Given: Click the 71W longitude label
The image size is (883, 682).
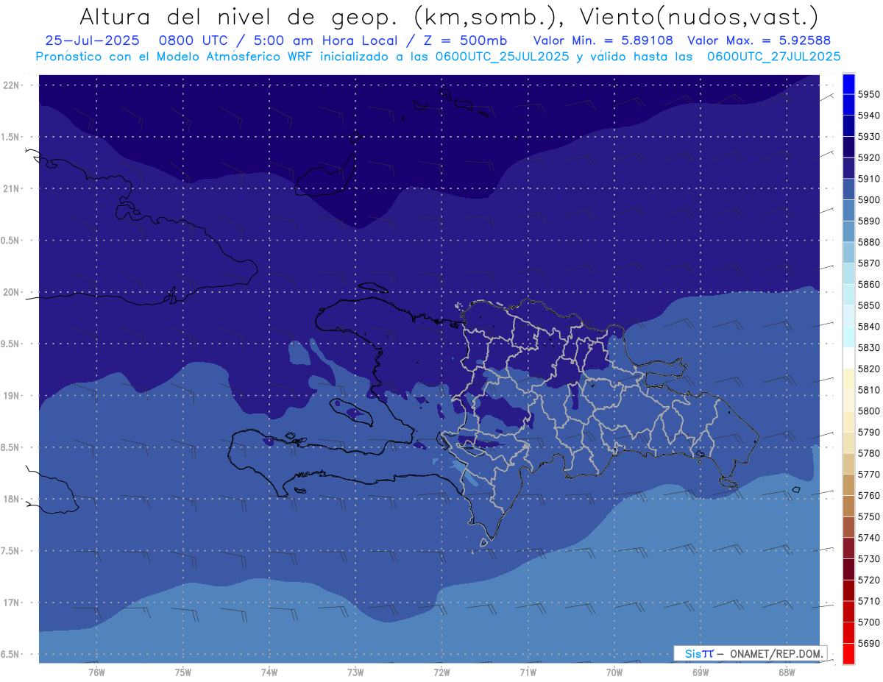Looking at the screenshot, I should 528,672.
